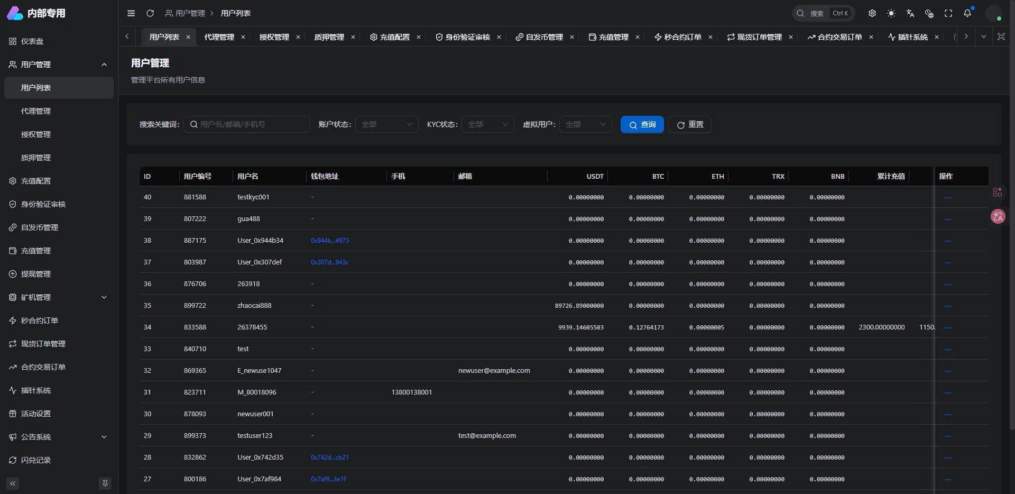Open tab list dropdown chevron
The image size is (1015, 494).
983,36
